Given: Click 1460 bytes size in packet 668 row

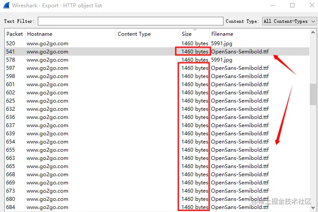Looking at the screenshot, I should click(x=195, y=175).
